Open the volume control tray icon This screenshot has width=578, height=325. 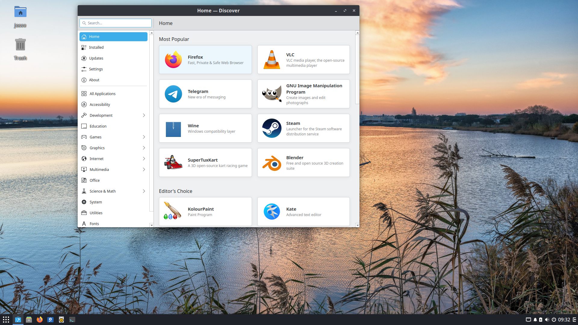(x=547, y=320)
